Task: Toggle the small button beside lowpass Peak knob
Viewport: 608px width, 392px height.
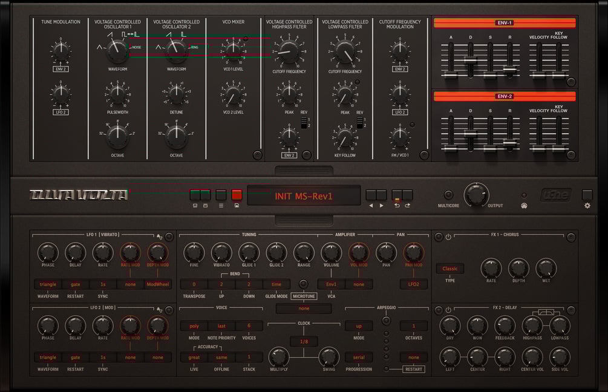Action: pyautogui.click(x=357, y=82)
